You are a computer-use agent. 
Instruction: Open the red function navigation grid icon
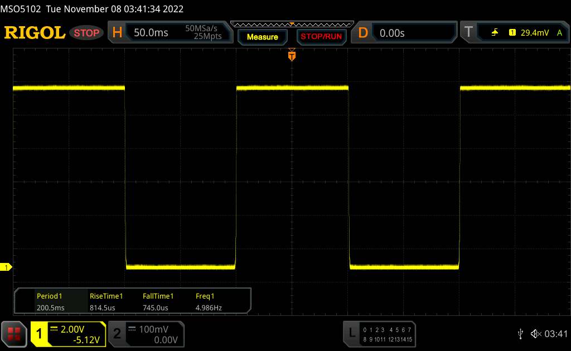[14, 334]
